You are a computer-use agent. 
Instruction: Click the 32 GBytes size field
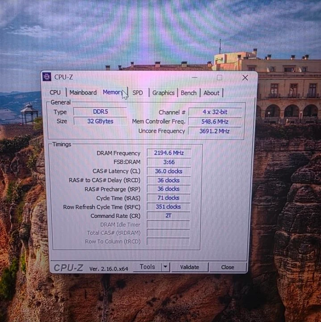point(100,121)
